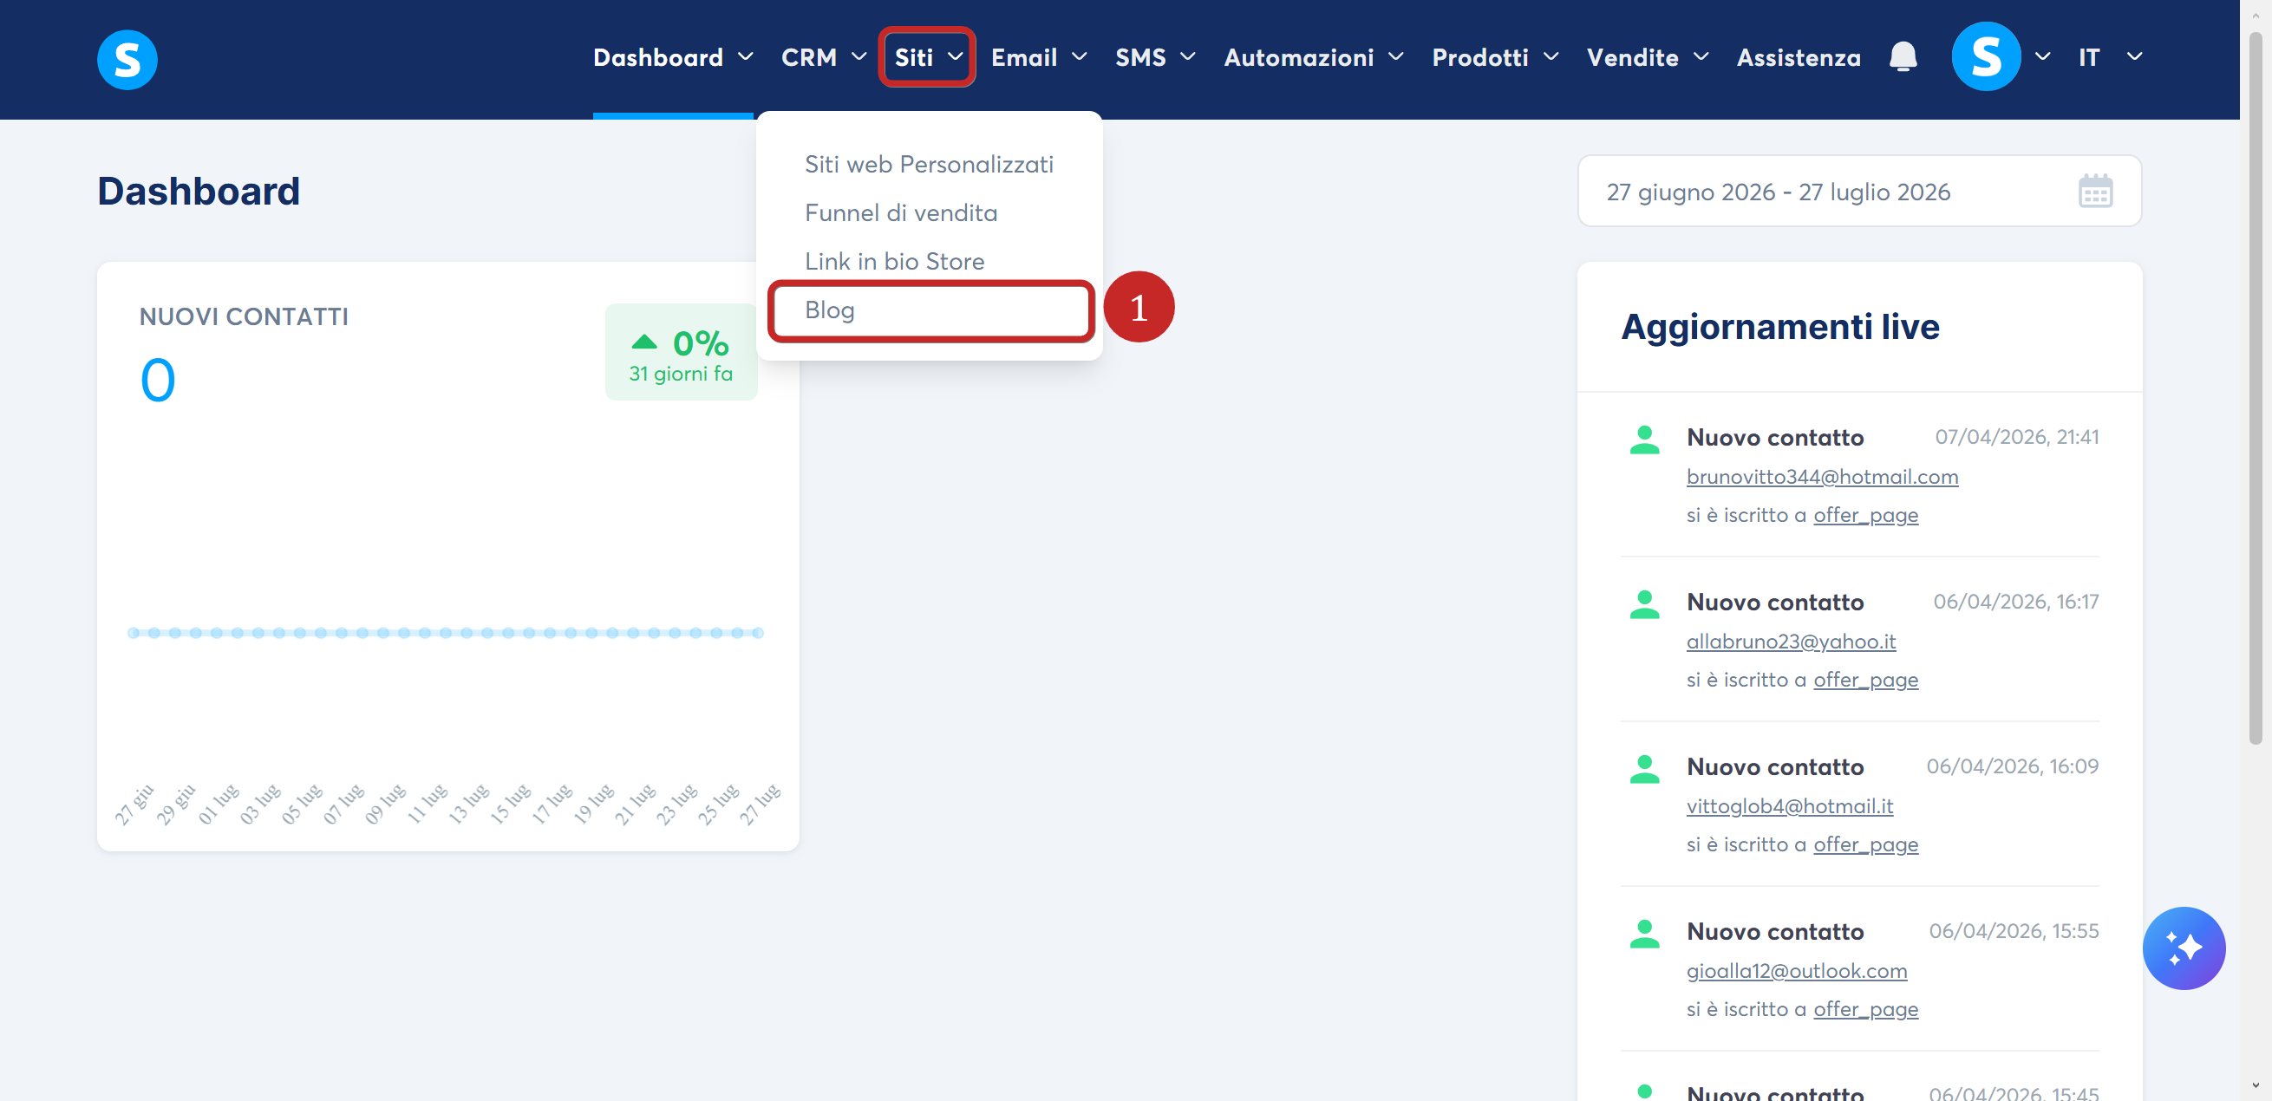Open the IT language selector
This screenshot has width=2272, height=1101.
click(x=2110, y=57)
